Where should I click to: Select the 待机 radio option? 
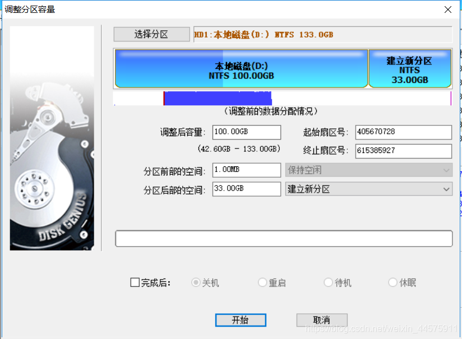[328, 282]
